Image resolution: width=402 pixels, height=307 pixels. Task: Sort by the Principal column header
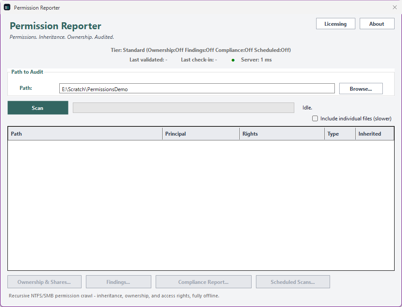[x=201, y=133]
